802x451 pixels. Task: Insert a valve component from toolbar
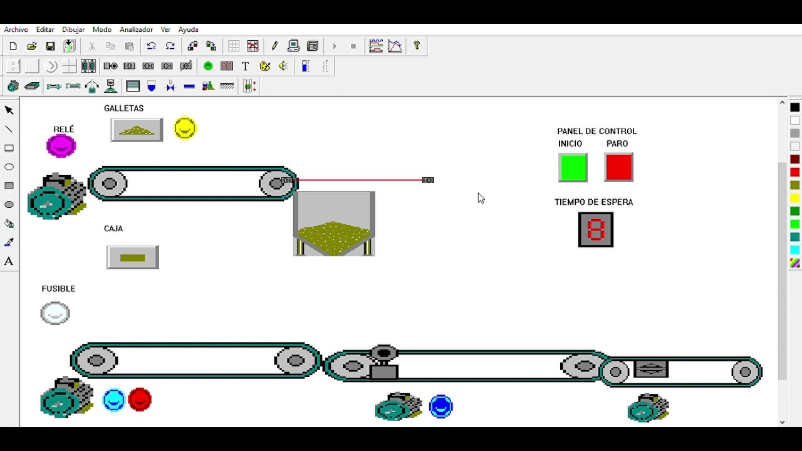[x=170, y=86]
